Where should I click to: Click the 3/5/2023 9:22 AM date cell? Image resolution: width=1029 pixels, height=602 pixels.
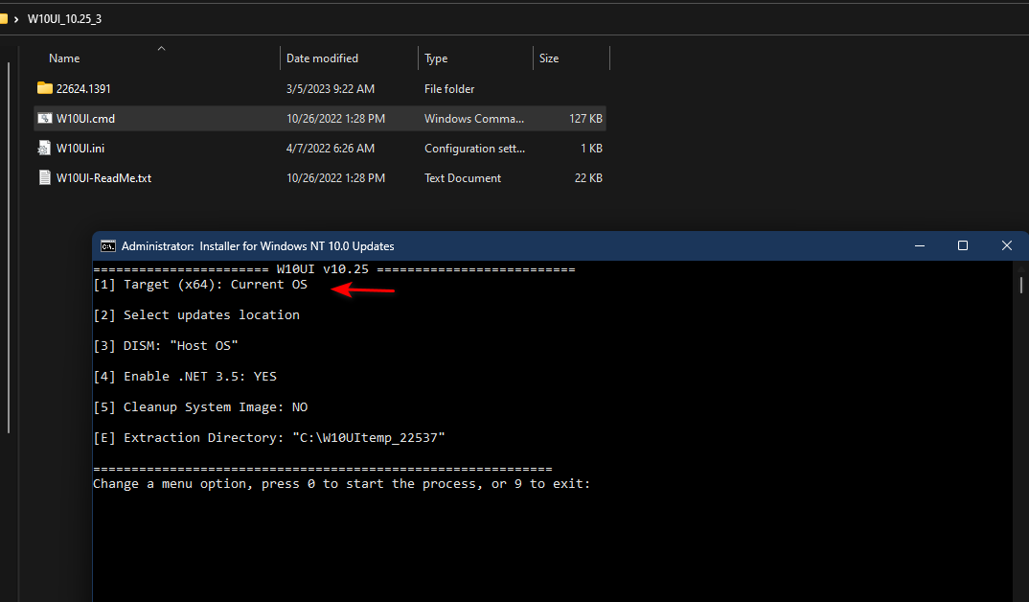click(x=331, y=88)
